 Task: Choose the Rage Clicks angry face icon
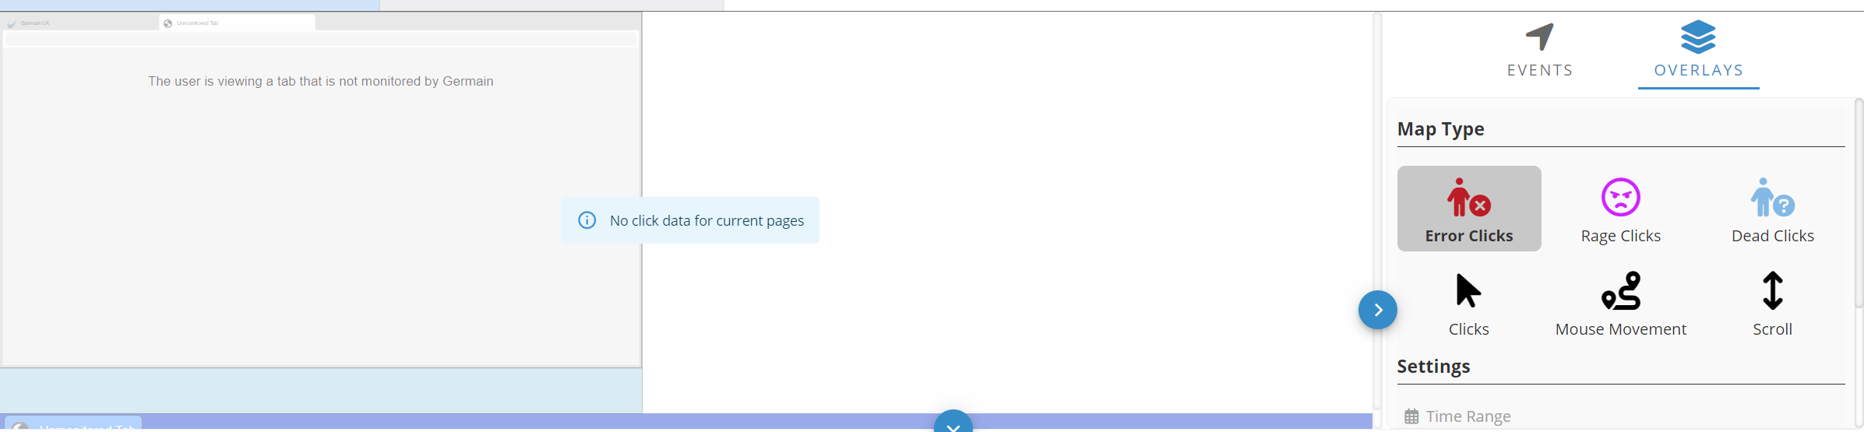click(x=1620, y=198)
